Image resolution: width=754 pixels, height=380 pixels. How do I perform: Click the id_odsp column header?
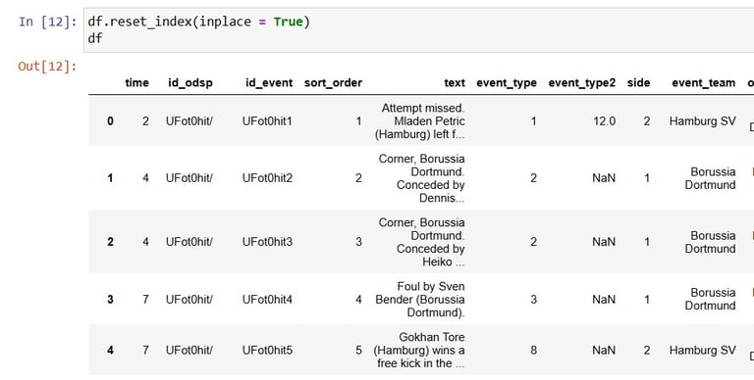click(x=189, y=82)
